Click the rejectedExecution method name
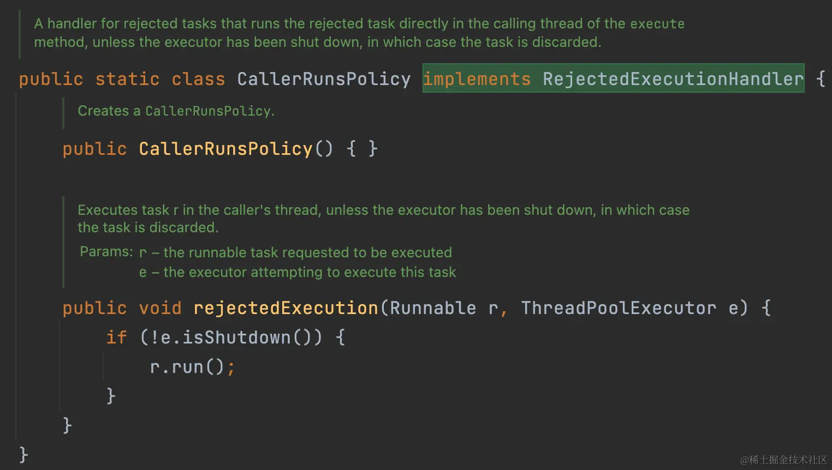The width and height of the screenshot is (832, 470). (286, 308)
